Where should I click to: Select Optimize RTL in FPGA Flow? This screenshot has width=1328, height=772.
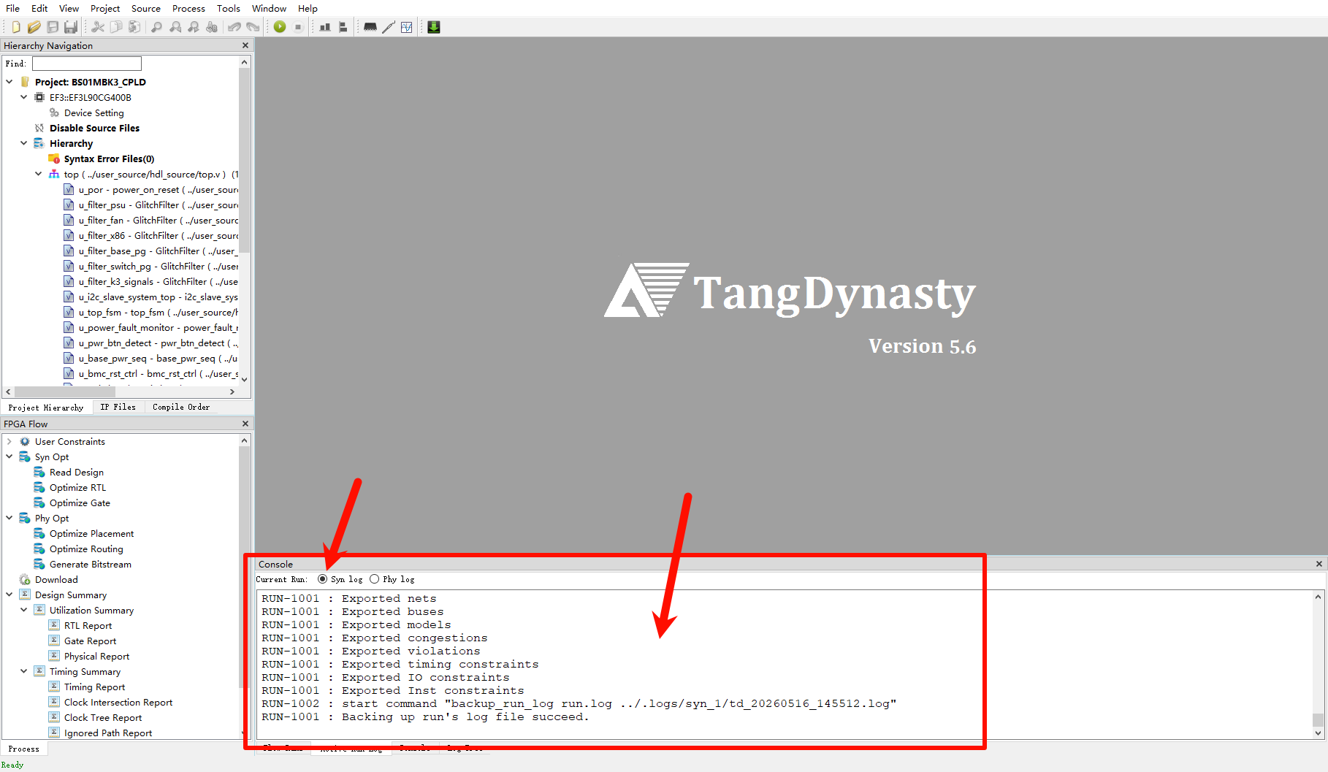77,487
